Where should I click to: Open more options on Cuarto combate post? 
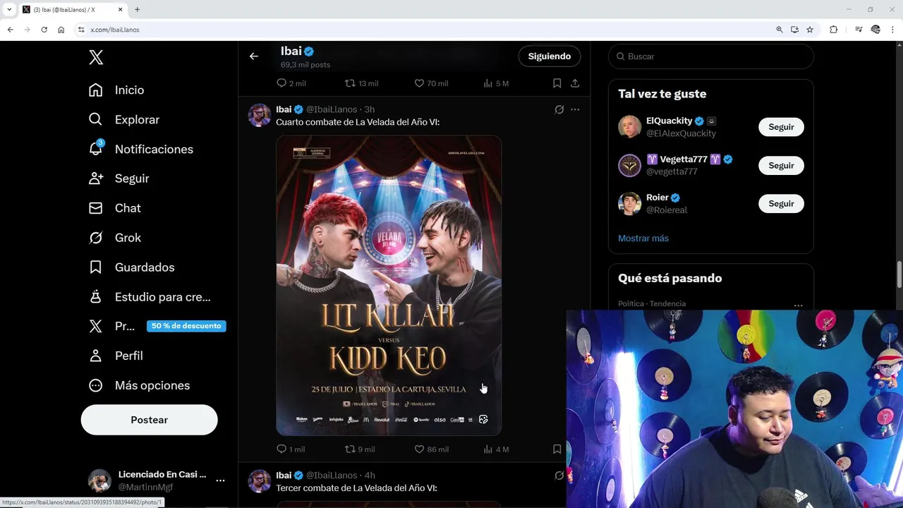pos(575,109)
